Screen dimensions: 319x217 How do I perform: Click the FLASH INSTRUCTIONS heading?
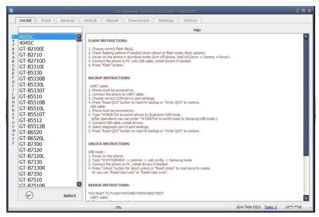108,41
